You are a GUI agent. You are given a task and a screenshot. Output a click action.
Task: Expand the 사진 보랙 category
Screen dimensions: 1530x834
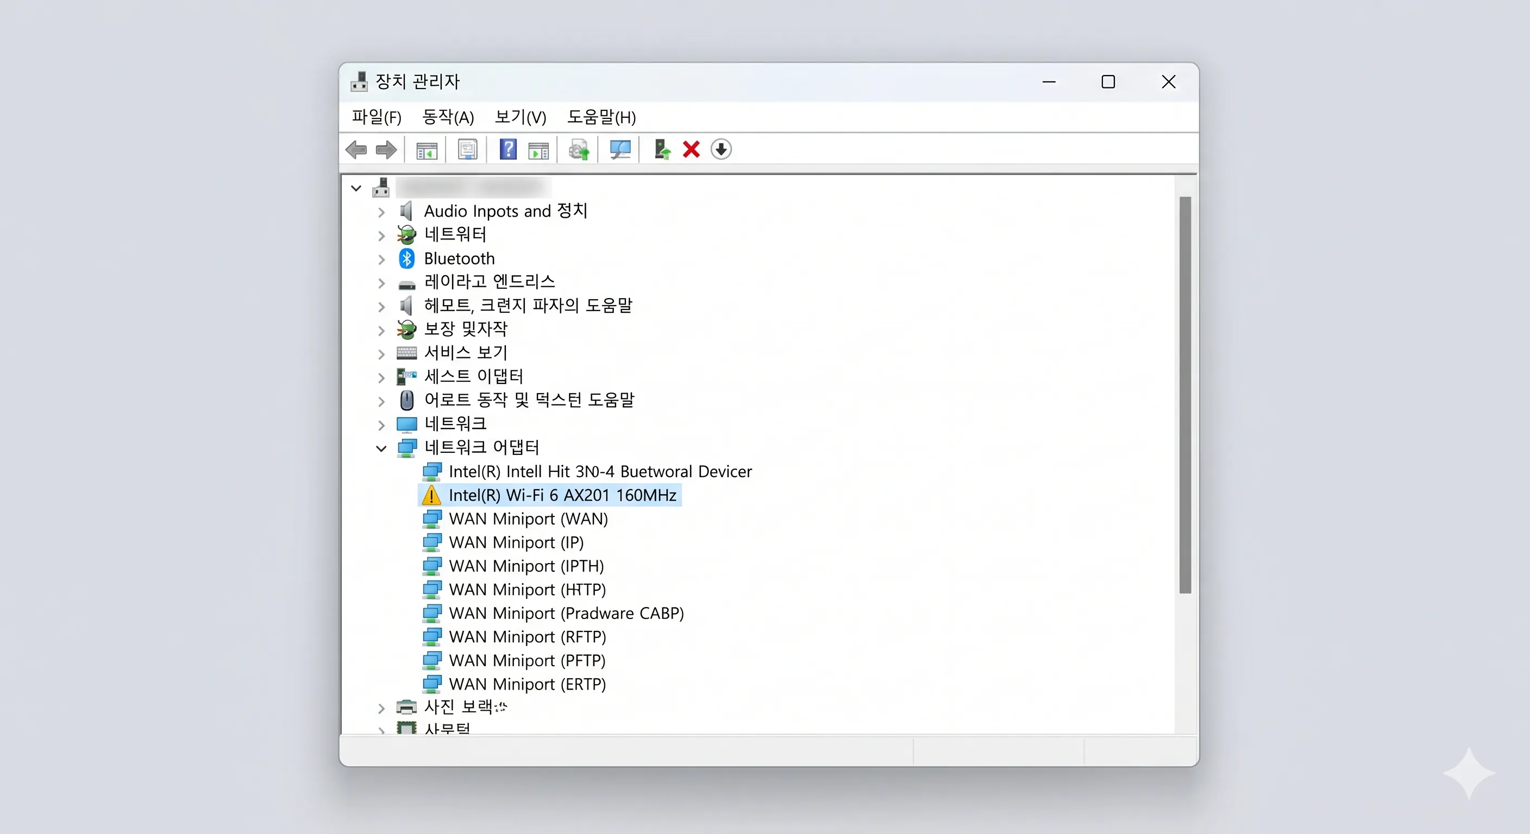[381, 708]
